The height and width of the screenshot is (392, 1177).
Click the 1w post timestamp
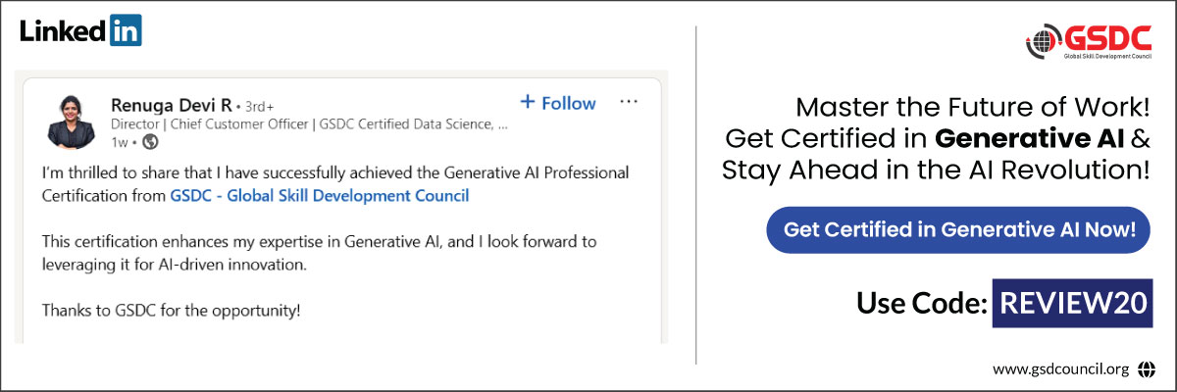[x=119, y=142]
